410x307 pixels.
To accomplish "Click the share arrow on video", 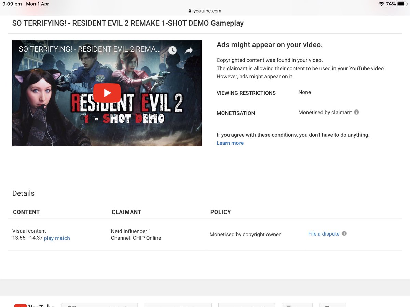I will [x=189, y=50].
